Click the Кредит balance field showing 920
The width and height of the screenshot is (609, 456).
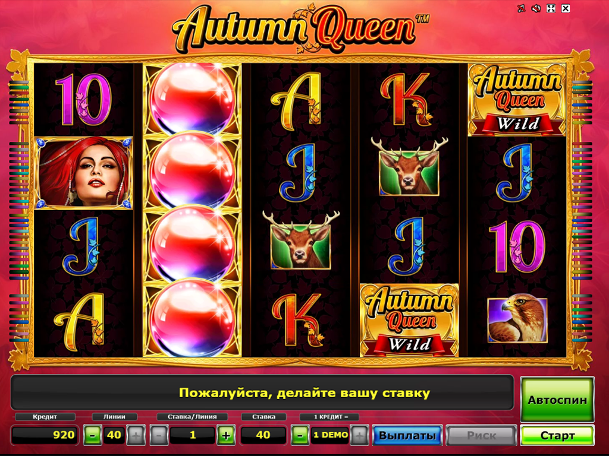click(x=45, y=435)
